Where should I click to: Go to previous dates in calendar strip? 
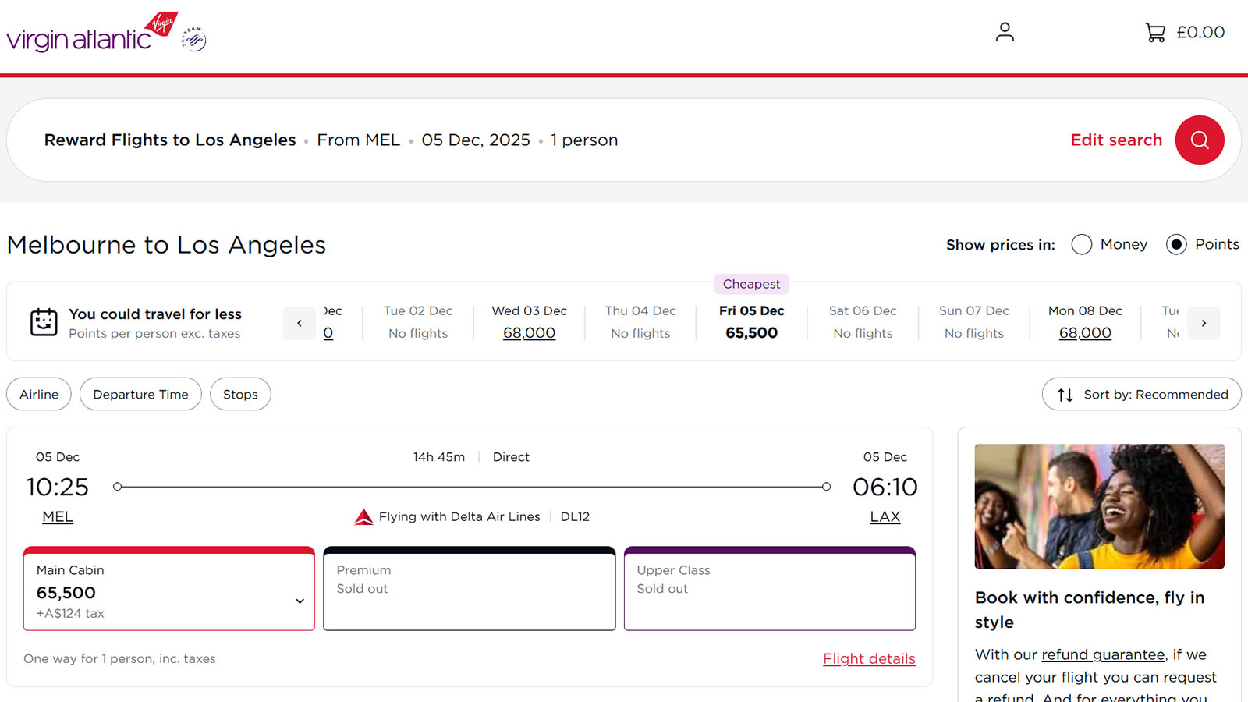click(300, 323)
